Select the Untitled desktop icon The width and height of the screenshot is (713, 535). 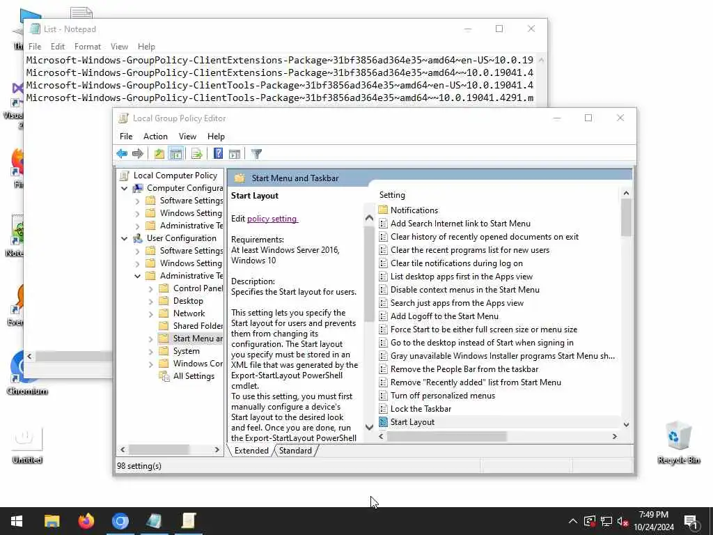click(27, 446)
